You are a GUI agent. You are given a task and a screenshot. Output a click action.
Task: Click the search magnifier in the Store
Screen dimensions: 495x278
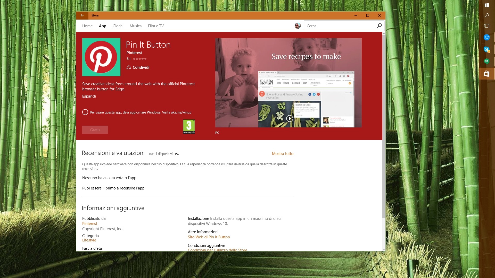click(x=379, y=26)
